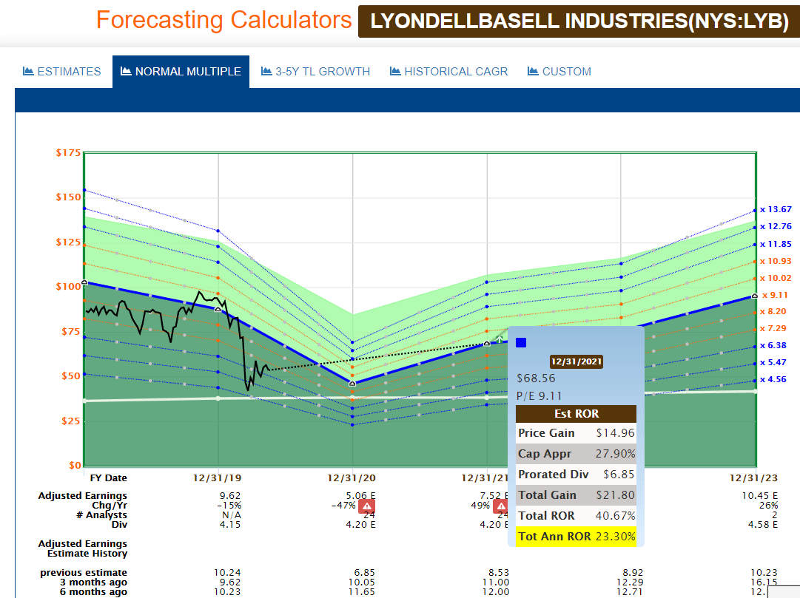Click the red warning icon next to -47%

[x=367, y=506]
